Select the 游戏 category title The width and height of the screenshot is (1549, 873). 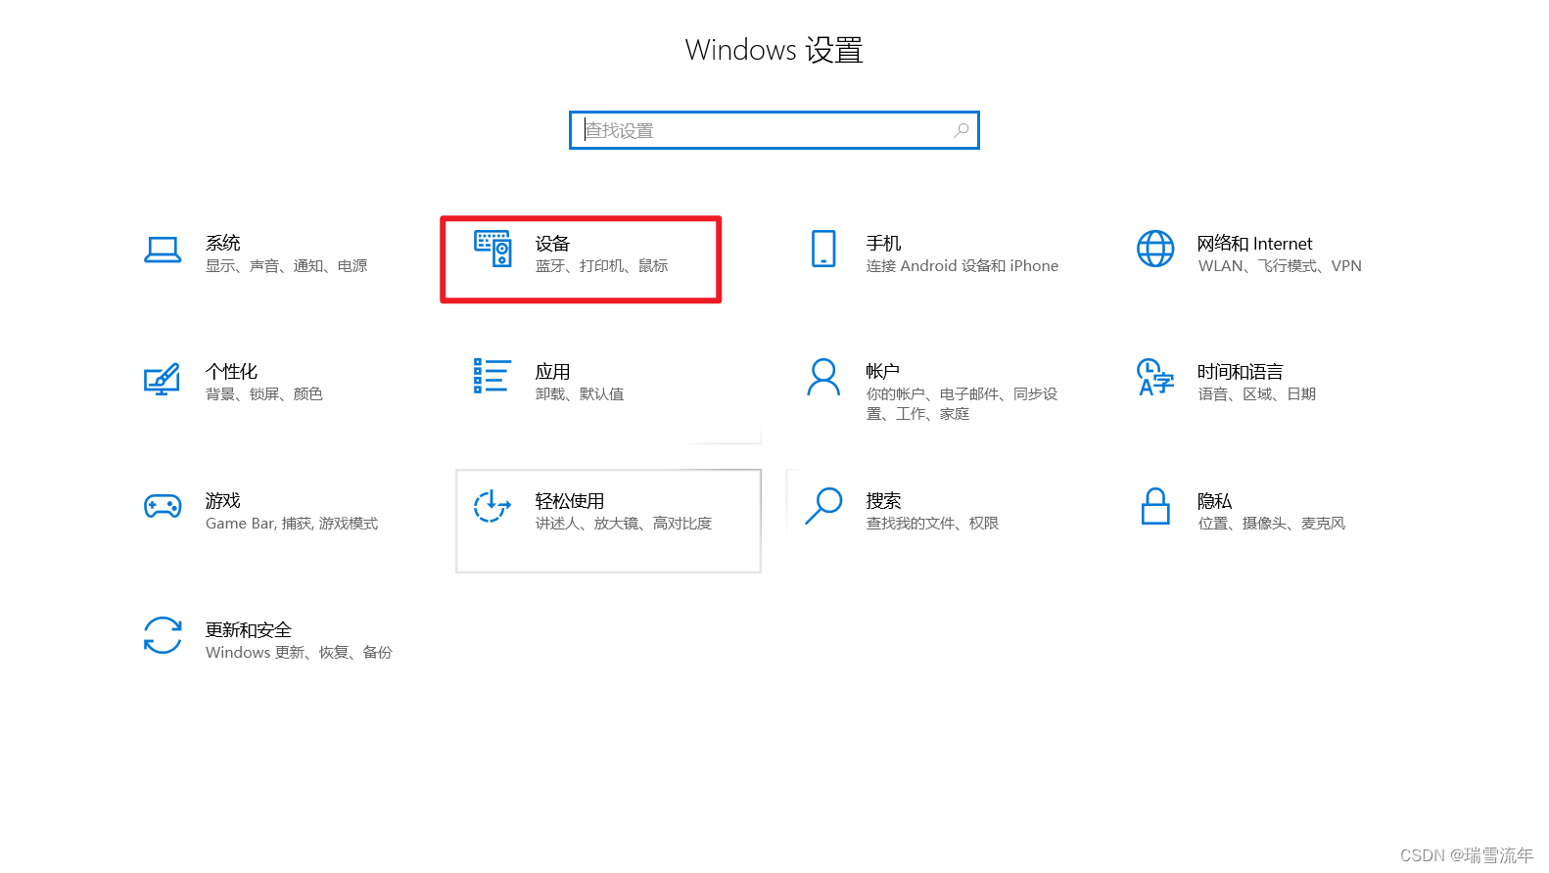click(x=222, y=501)
